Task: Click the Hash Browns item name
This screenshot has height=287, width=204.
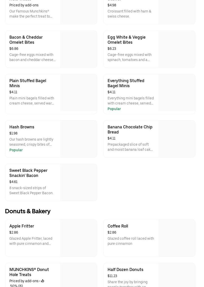Action: (22, 127)
